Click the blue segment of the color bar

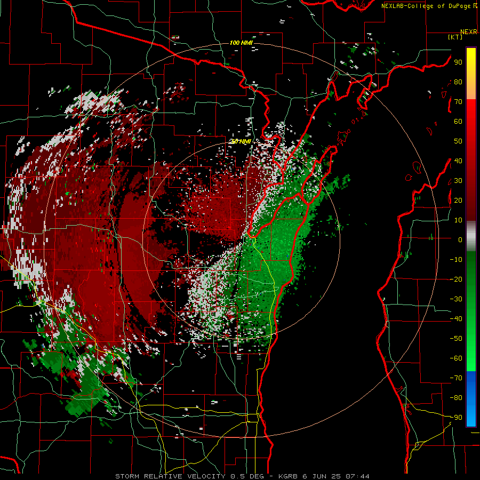[471, 399]
